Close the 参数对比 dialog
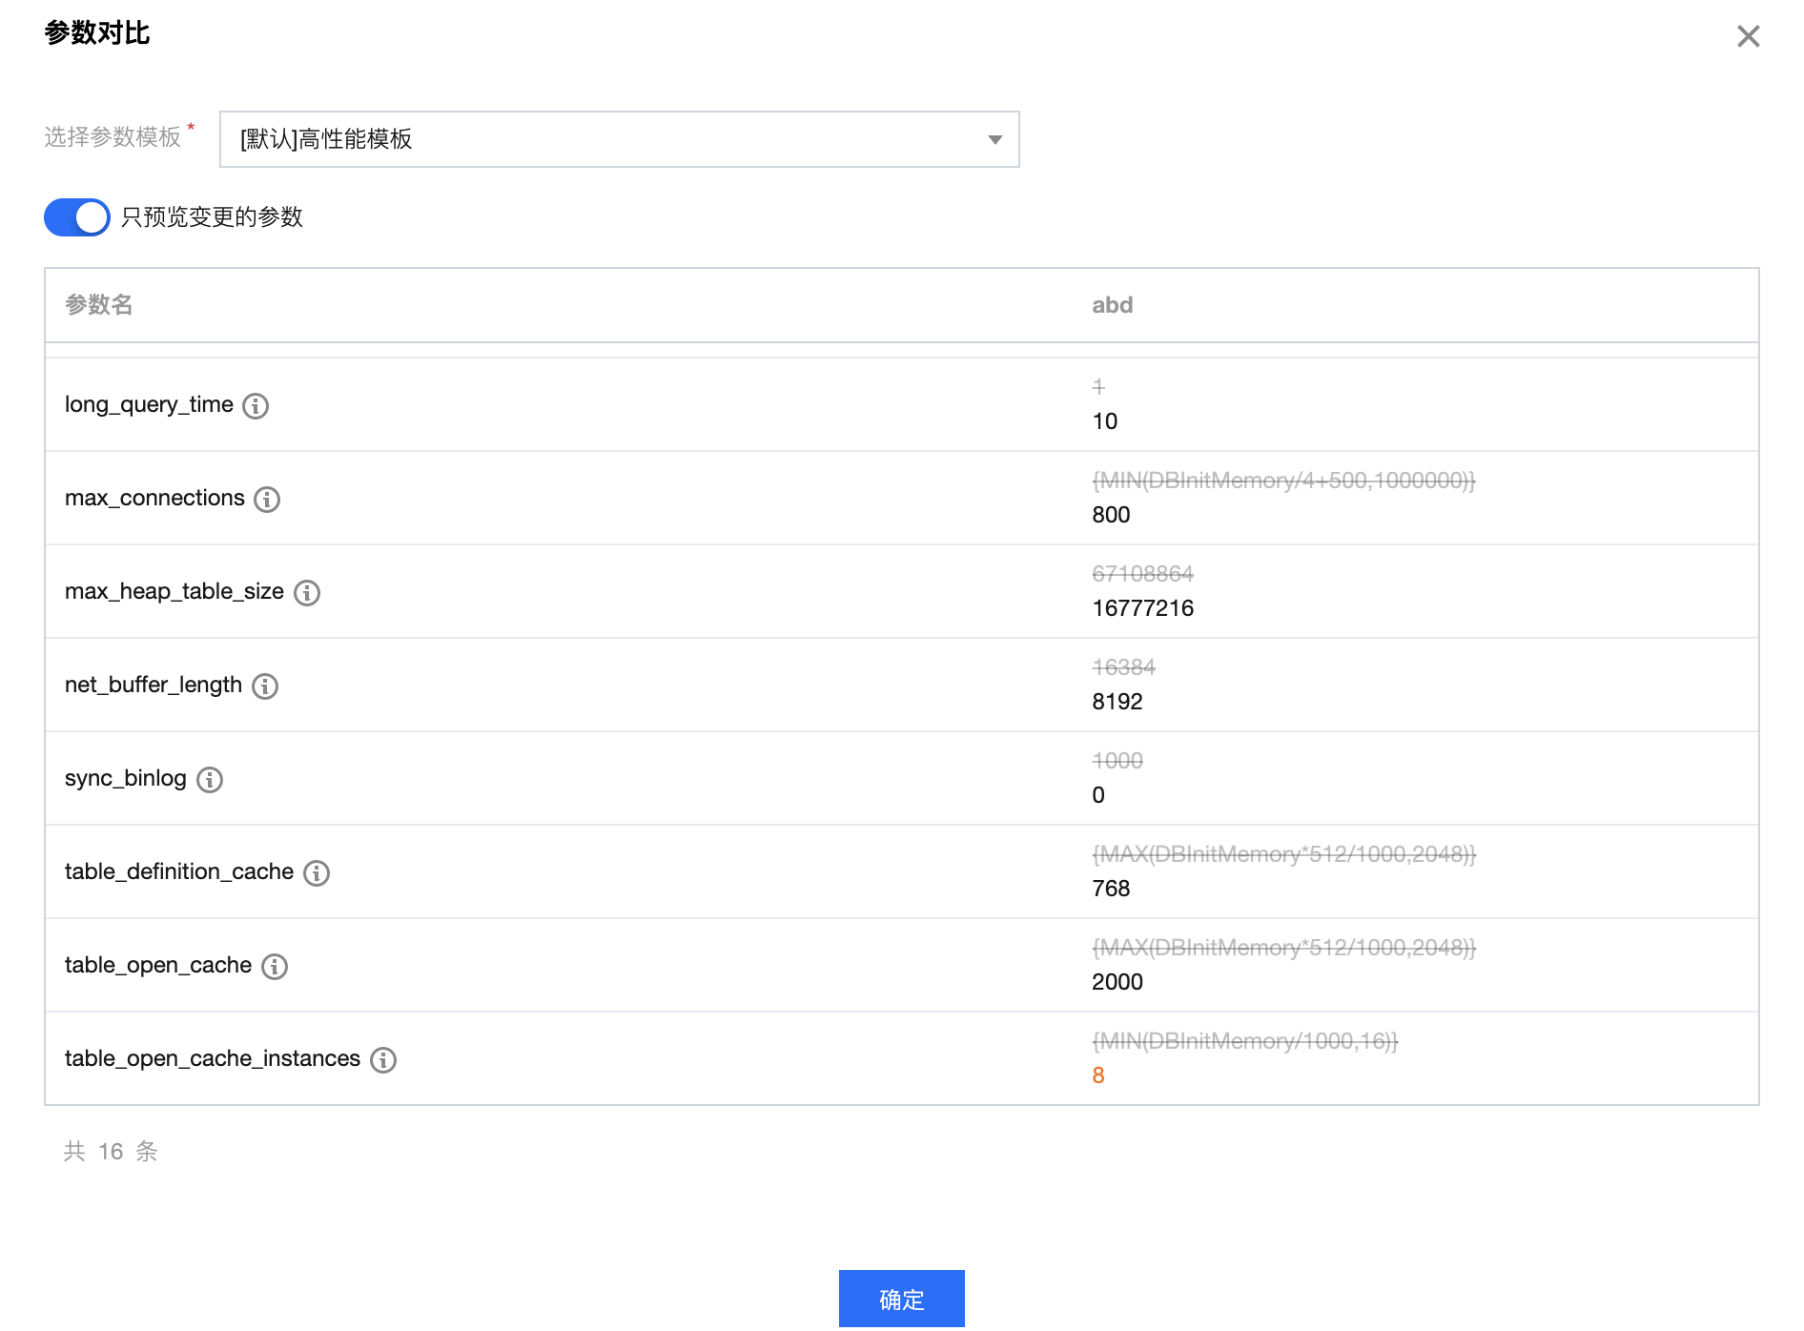Viewport: 1804px width, 1331px height. pyautogui.click(x=1748, y=36)
